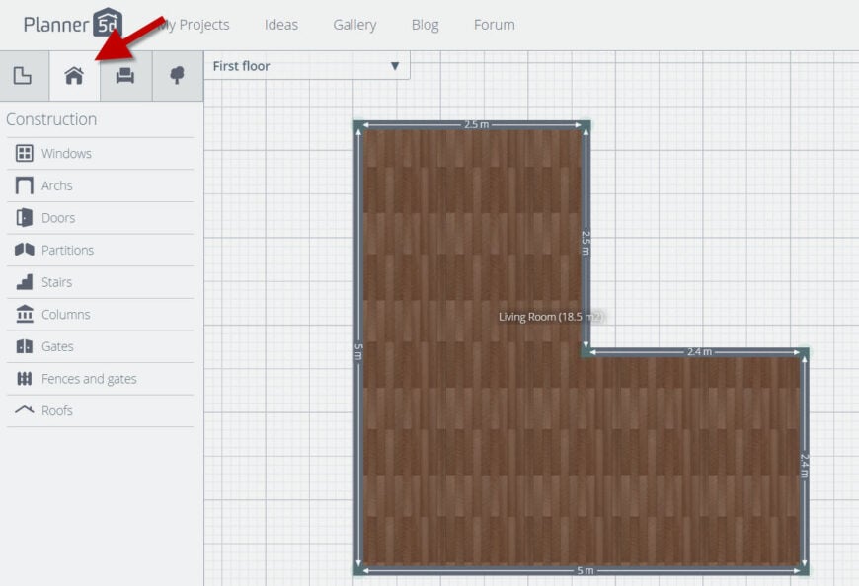Choose Archs from Construction list

pyautogui.click(x=57, y=185)
